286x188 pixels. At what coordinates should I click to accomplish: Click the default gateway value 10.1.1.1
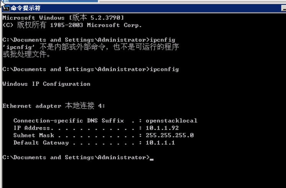coord(160,142)
